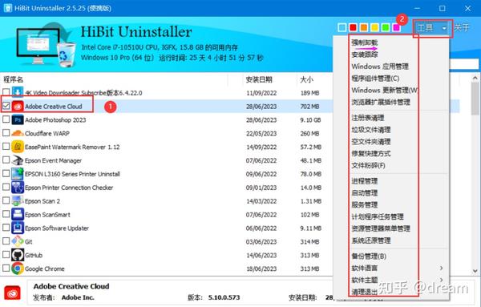Open 服务管理 from the menu
The image size is (481, 307).
(365, 205)
